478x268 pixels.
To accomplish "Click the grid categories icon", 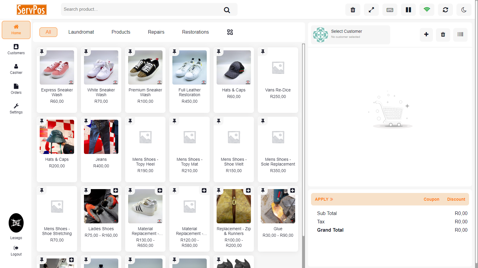I will tap(230, 32).
